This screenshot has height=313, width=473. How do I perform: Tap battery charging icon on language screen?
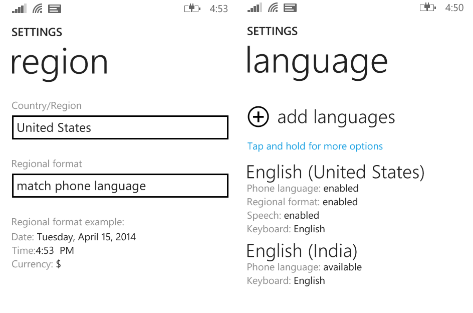(x=427, y=8)
